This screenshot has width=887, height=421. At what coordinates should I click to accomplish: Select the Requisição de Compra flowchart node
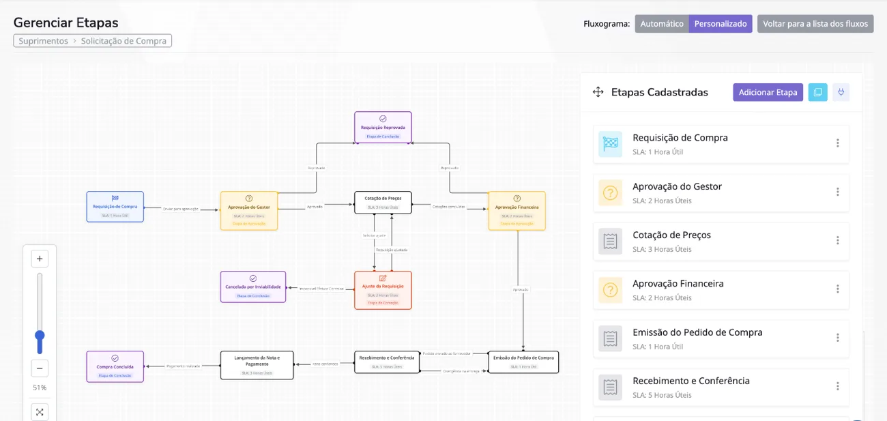115,207
